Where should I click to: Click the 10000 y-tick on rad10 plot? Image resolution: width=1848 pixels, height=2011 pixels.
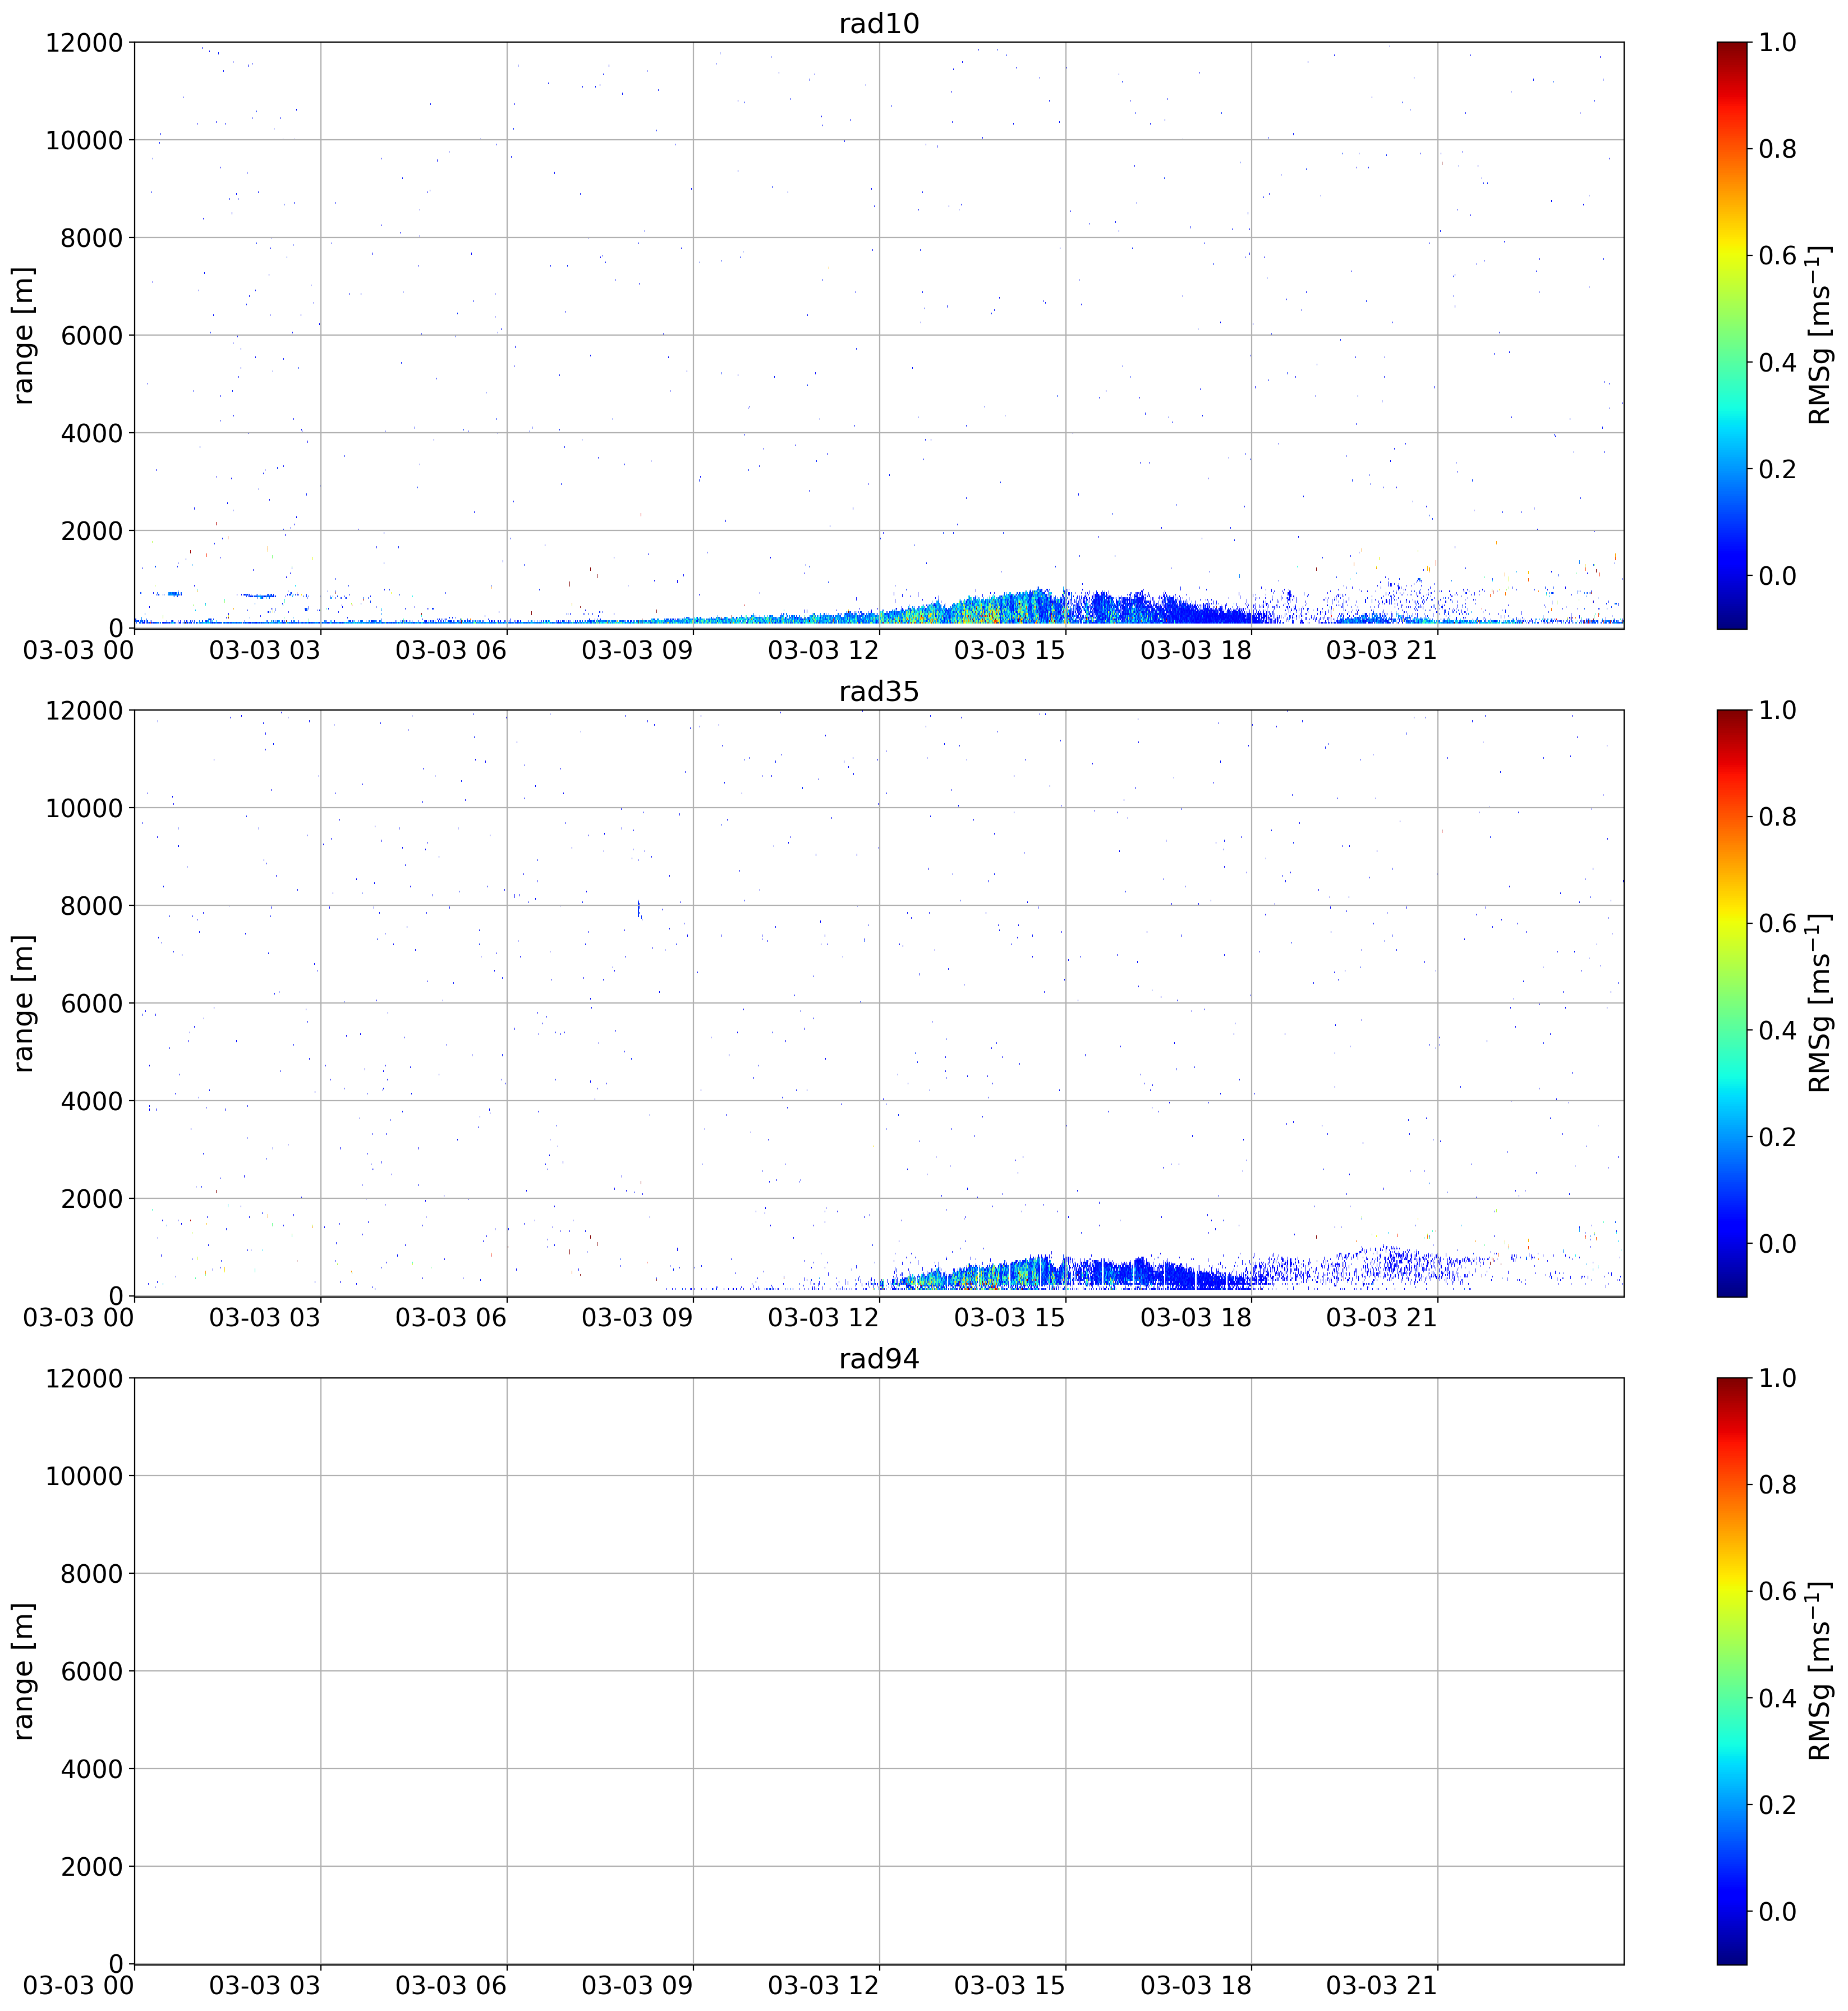tap(84, 140)
